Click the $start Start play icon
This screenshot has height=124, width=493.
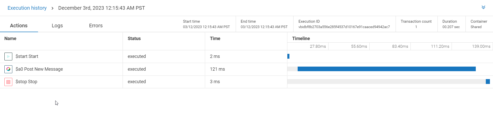click(8, 56)
